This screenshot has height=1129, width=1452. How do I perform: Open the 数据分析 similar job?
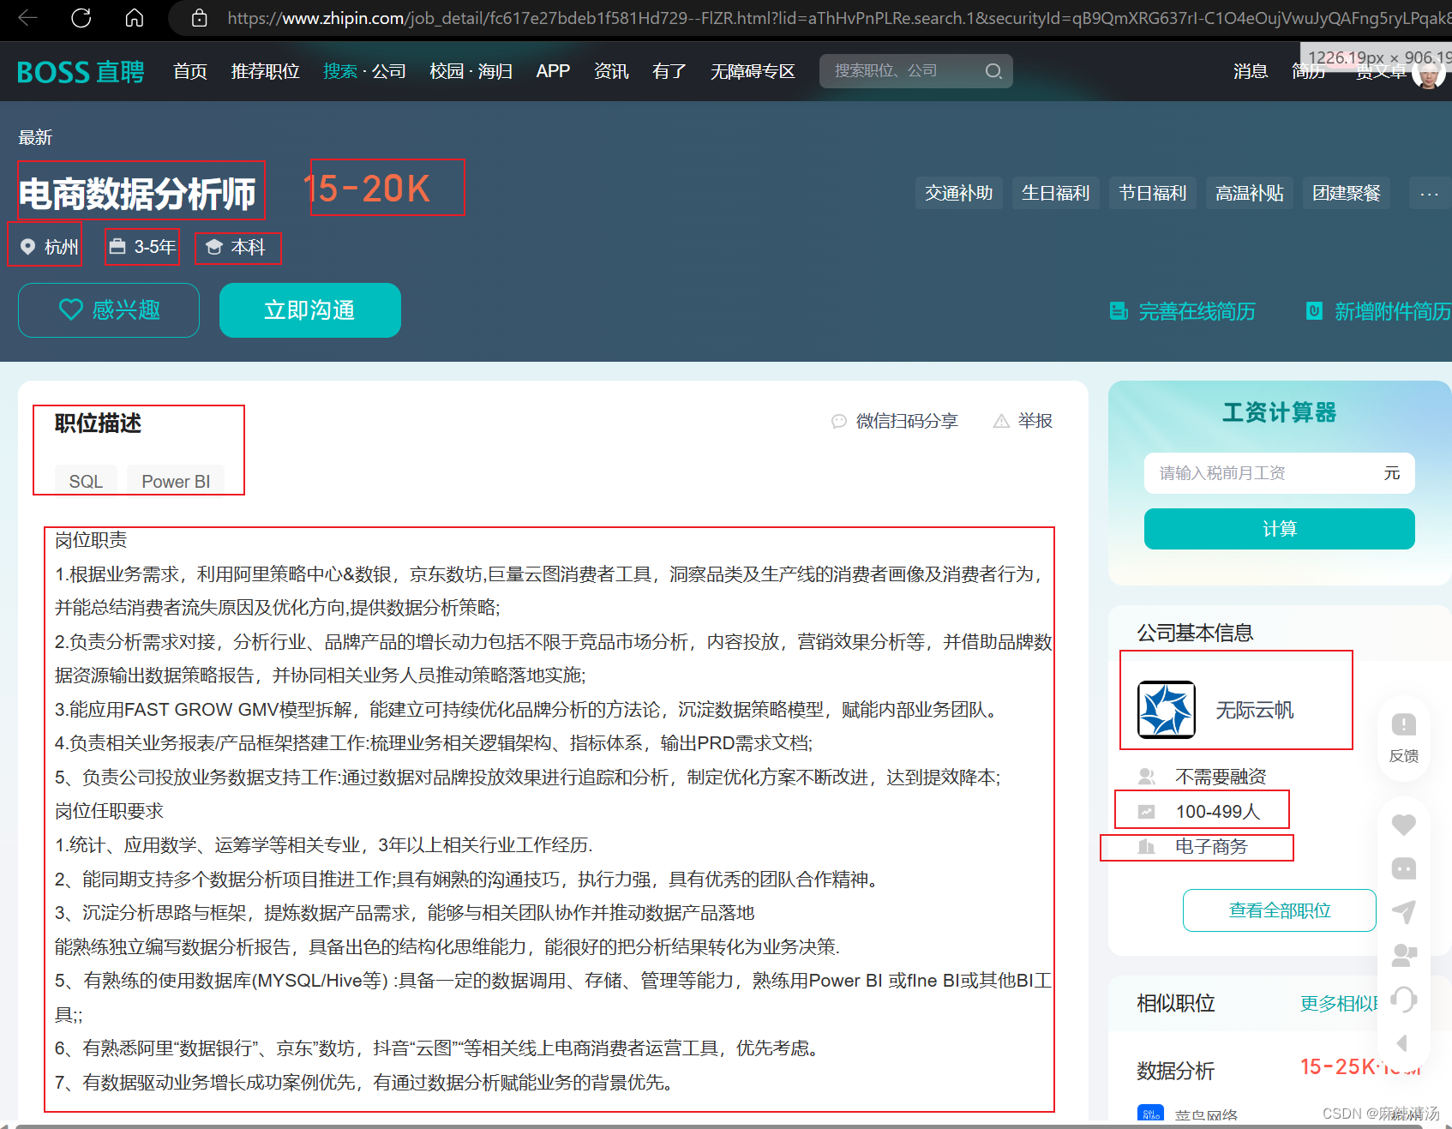tap(1176, 1071)
